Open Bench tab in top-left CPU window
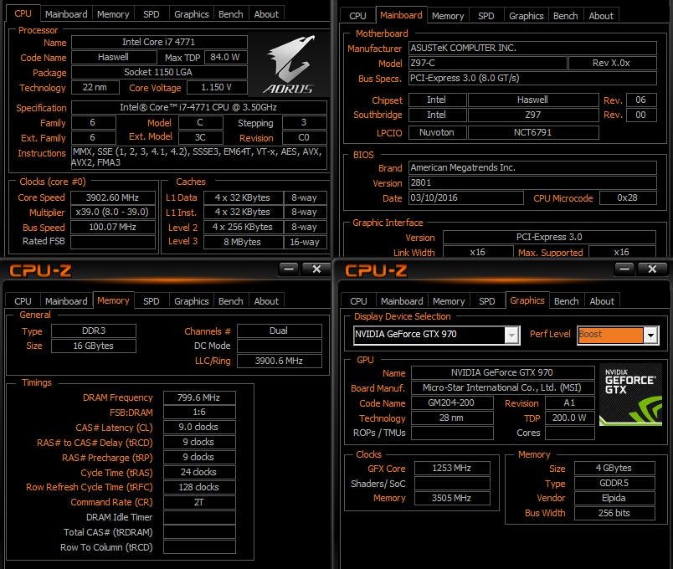This screenshot has width=673, height=569. click(230, 14)
